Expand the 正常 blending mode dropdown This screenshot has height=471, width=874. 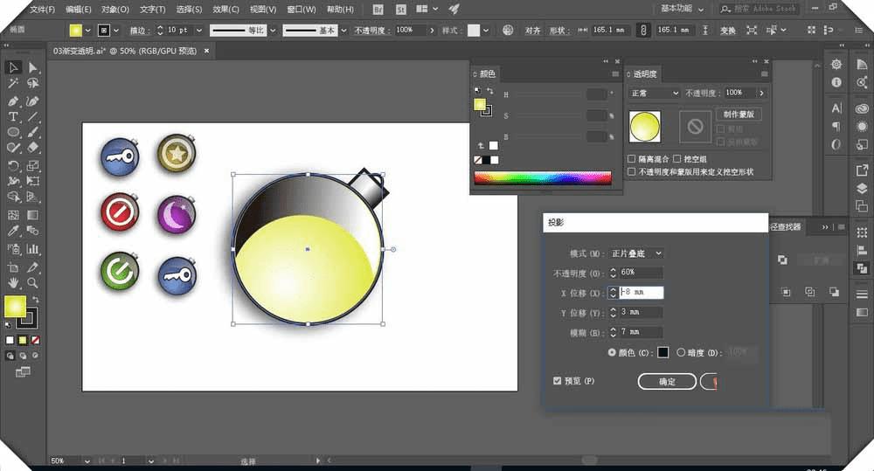click(x=654, y=93)
